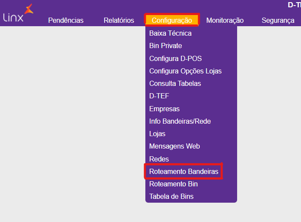Open the Monitoração menu

click(x=225, y=20)
